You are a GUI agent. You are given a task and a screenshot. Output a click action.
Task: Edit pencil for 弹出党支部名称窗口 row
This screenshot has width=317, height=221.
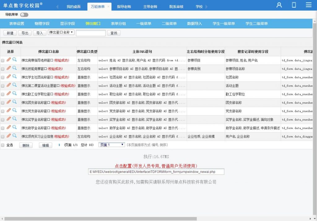tap(8, 110)
